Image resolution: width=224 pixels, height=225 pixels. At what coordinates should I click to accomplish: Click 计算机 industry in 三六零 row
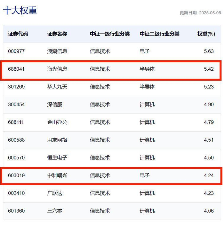coord(147,211)
